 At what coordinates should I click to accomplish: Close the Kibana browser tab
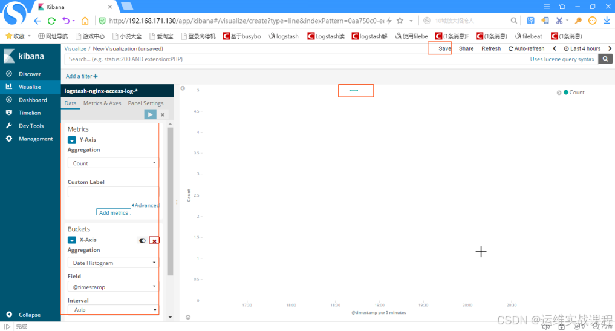coord(110,7)
